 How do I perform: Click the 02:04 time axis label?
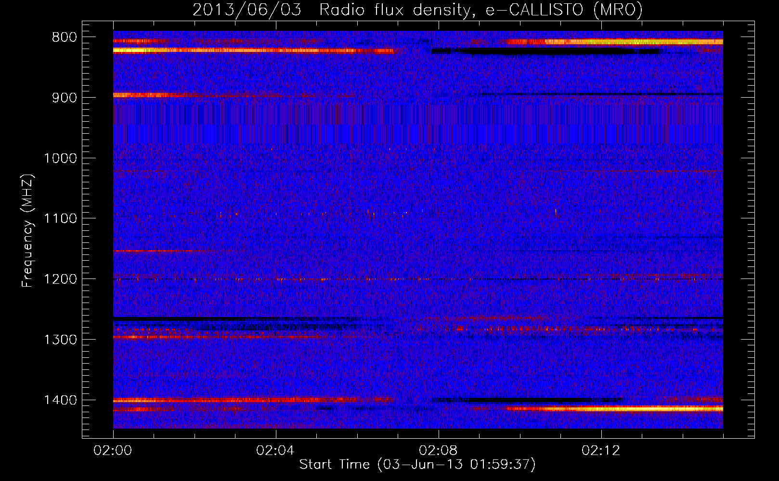click(275, 451)
